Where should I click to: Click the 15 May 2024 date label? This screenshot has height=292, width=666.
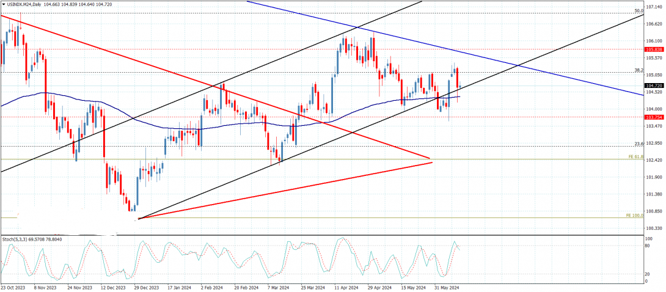[414, 287]
